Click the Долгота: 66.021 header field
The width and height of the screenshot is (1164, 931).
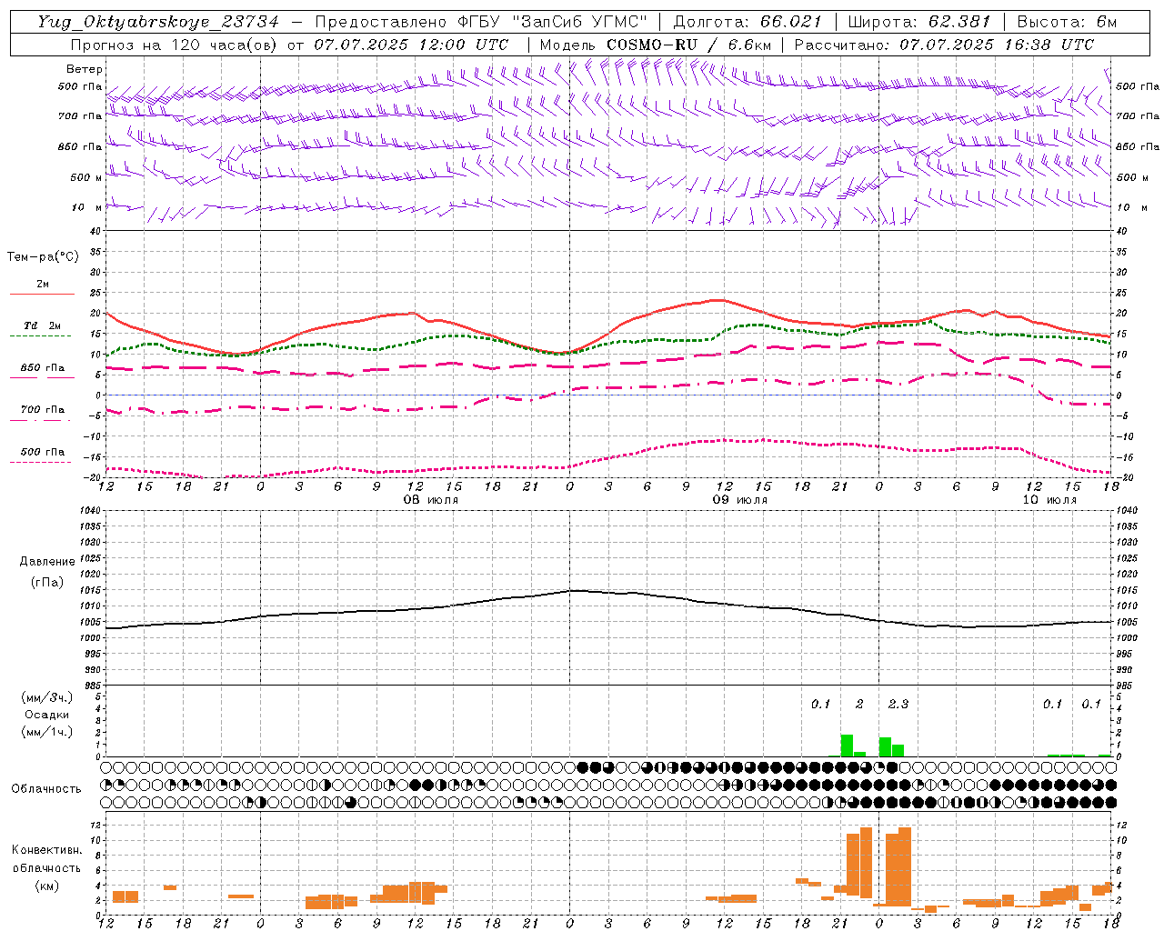(748, 22)
